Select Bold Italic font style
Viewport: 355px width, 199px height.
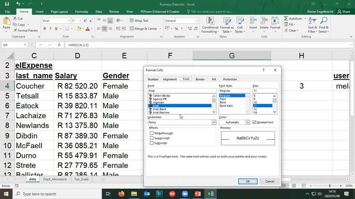click(226, 106)
